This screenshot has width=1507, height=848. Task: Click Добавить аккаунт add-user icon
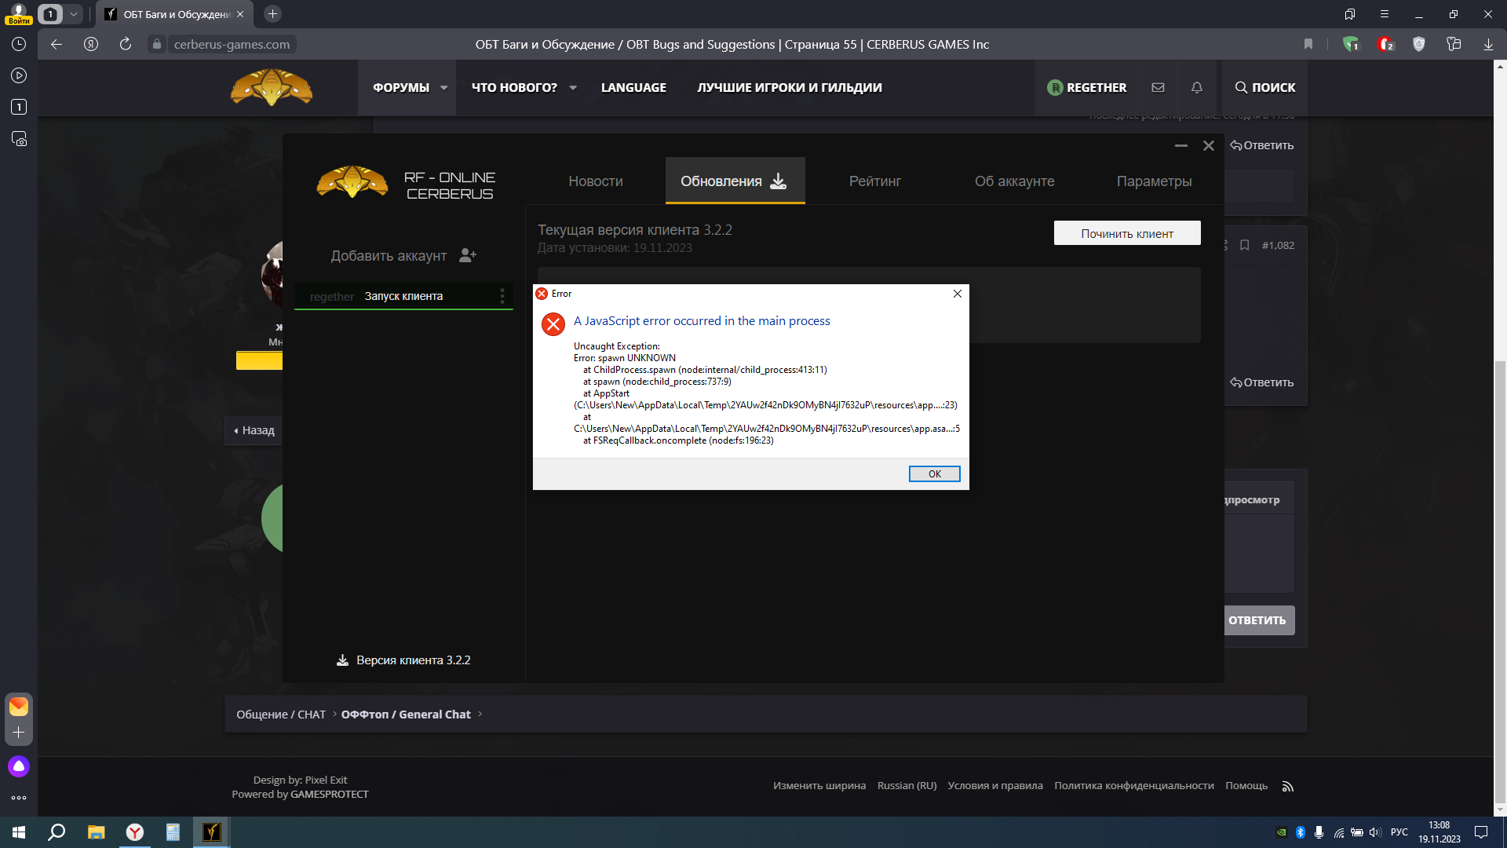(x=468, y=255)
